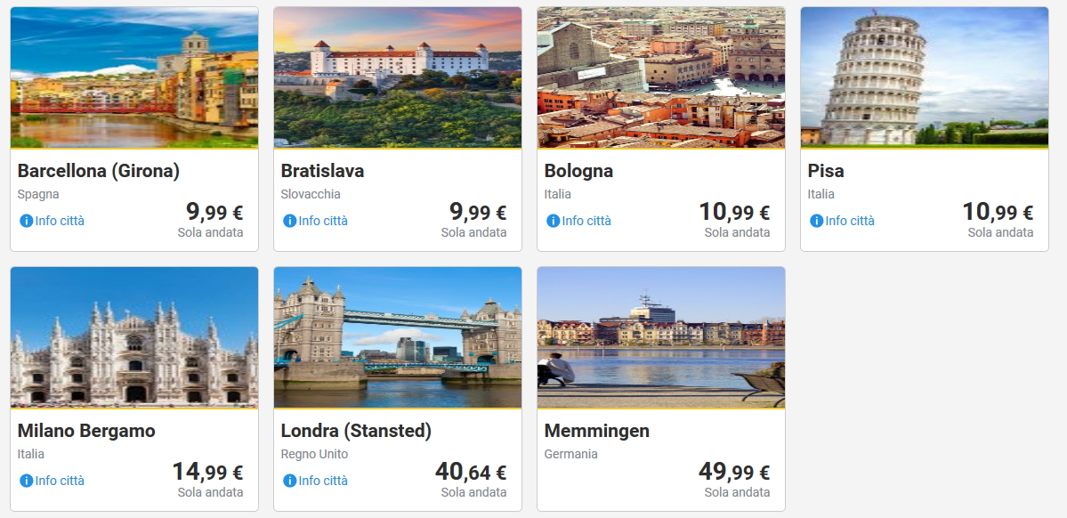Open the Bratislava castle photo

tap(398, 77)
